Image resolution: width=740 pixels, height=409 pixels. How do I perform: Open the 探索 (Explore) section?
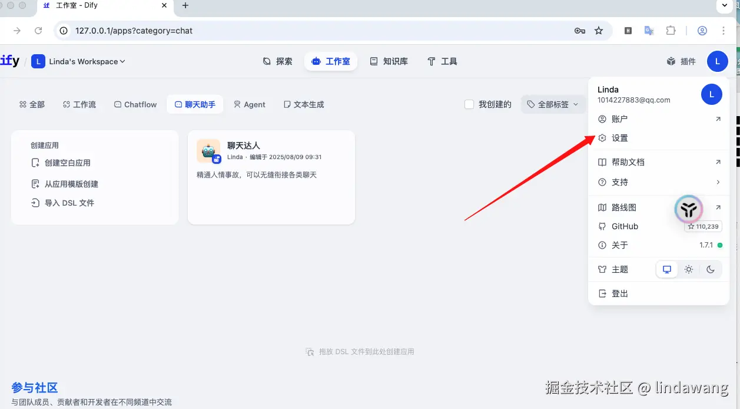tap(277, 61)
